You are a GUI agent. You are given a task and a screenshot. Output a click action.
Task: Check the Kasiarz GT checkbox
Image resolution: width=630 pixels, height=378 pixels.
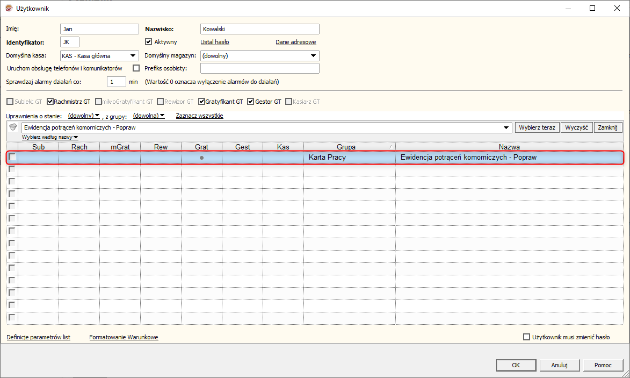(x=288, y=101)
